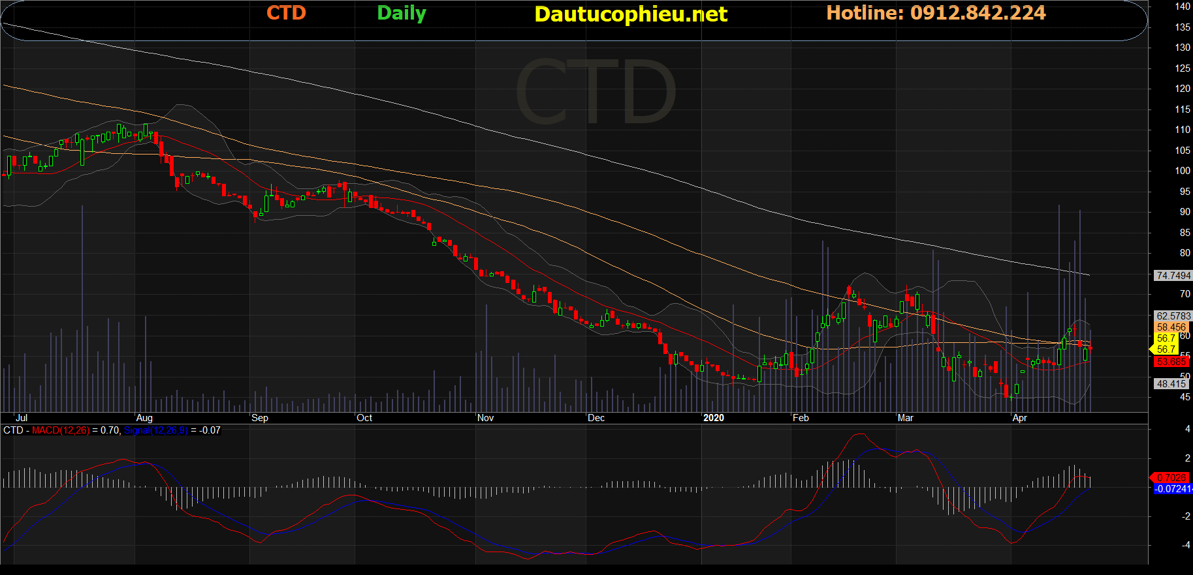
Task: Select the 48.415 lower band price tag
Action: point(1171,384)
